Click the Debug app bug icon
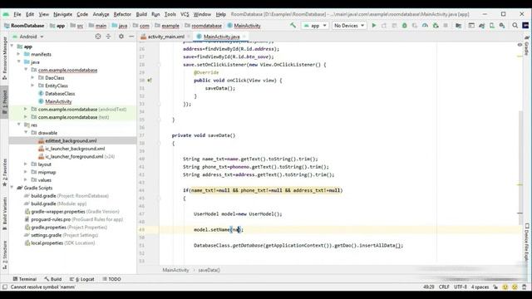This screenshot has height=299, width=532. click(x=405, y=26)
